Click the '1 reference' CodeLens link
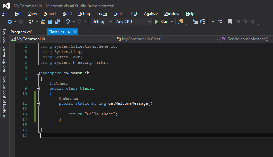 59,84
